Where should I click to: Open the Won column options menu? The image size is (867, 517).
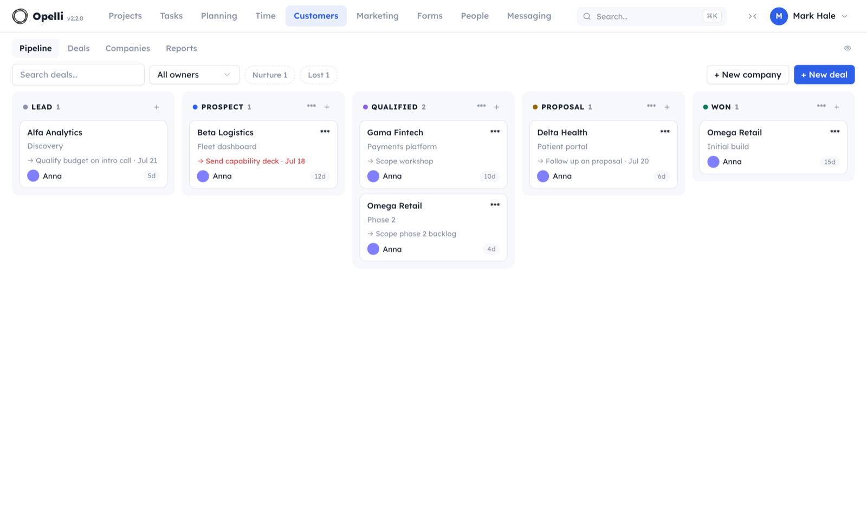(821, 106)
